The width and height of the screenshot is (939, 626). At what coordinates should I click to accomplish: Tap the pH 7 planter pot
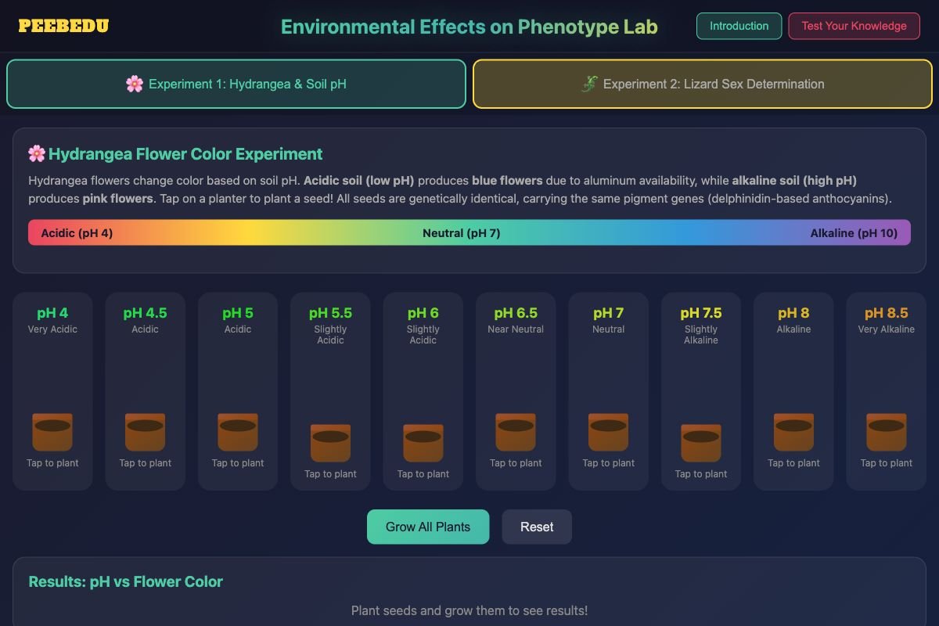pyautogui.click(x=608, y=430)
